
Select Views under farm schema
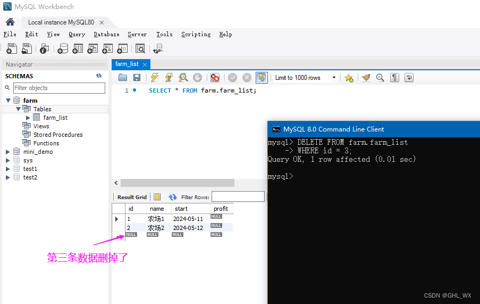point(41,126)
